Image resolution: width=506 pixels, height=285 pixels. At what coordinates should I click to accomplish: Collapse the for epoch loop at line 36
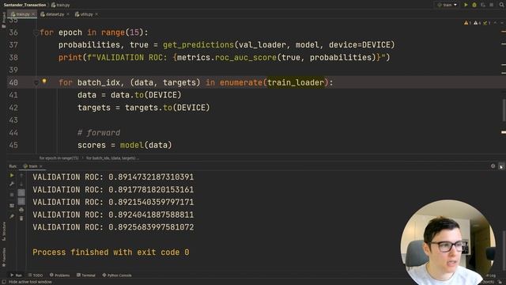36,32
